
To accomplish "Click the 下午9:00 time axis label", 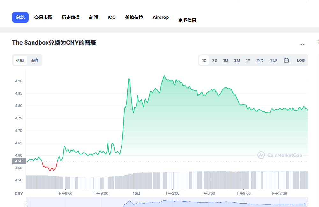I will pyautogui.click(x=101, y=193).
